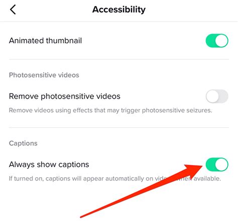Screen dimensions: 238x221
Task: Click green track of Always show captions
Action: click(x=210, y=165)
